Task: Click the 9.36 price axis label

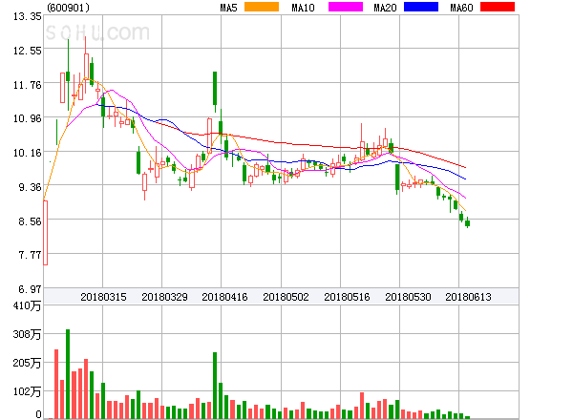Action: [x=30, y=187]
